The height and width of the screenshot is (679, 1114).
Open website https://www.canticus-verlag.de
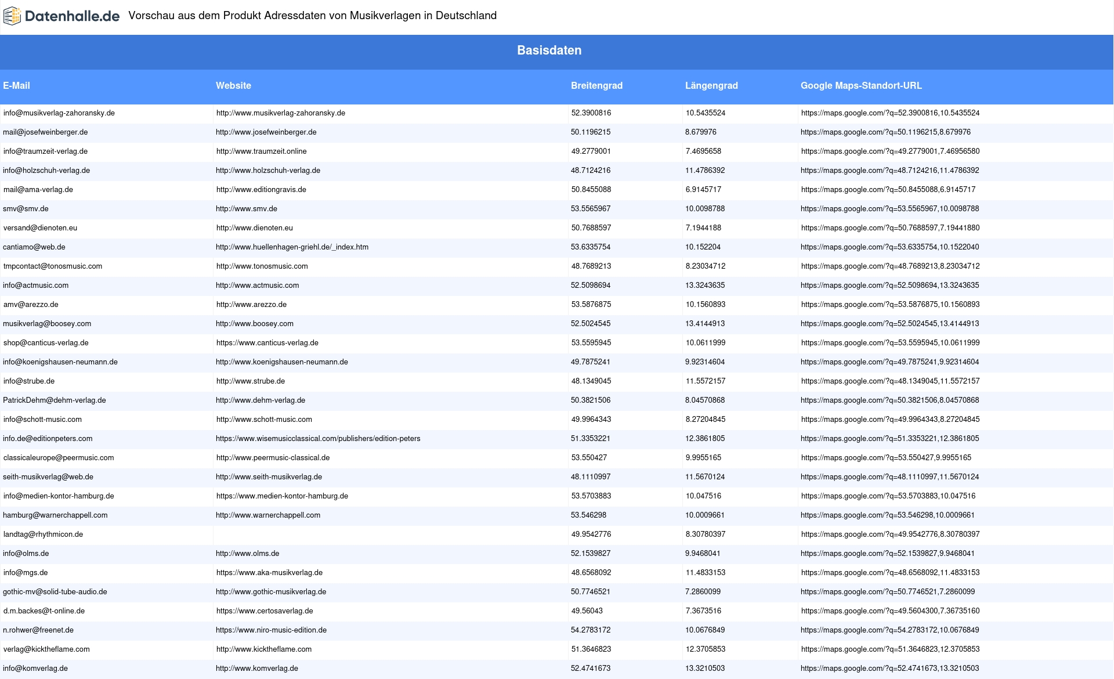pos(267,343)
